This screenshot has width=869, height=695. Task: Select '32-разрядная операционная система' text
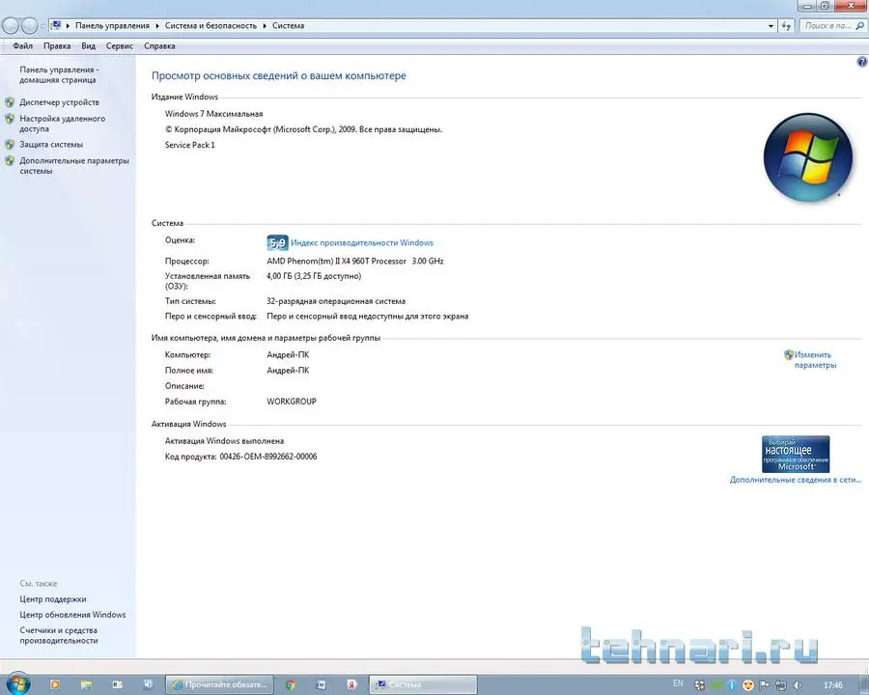click(336, 301)
